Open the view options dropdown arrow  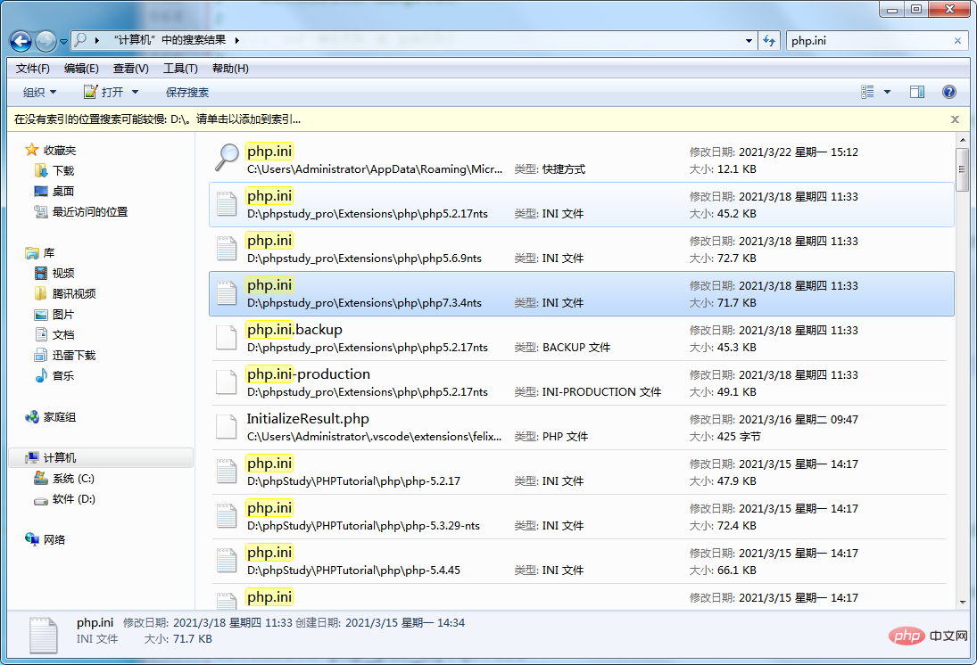pyautogui.click(x=887, y=92)
